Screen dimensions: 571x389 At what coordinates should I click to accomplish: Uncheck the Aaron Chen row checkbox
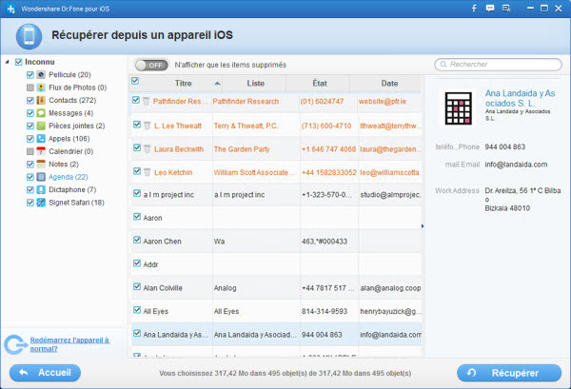137,241
